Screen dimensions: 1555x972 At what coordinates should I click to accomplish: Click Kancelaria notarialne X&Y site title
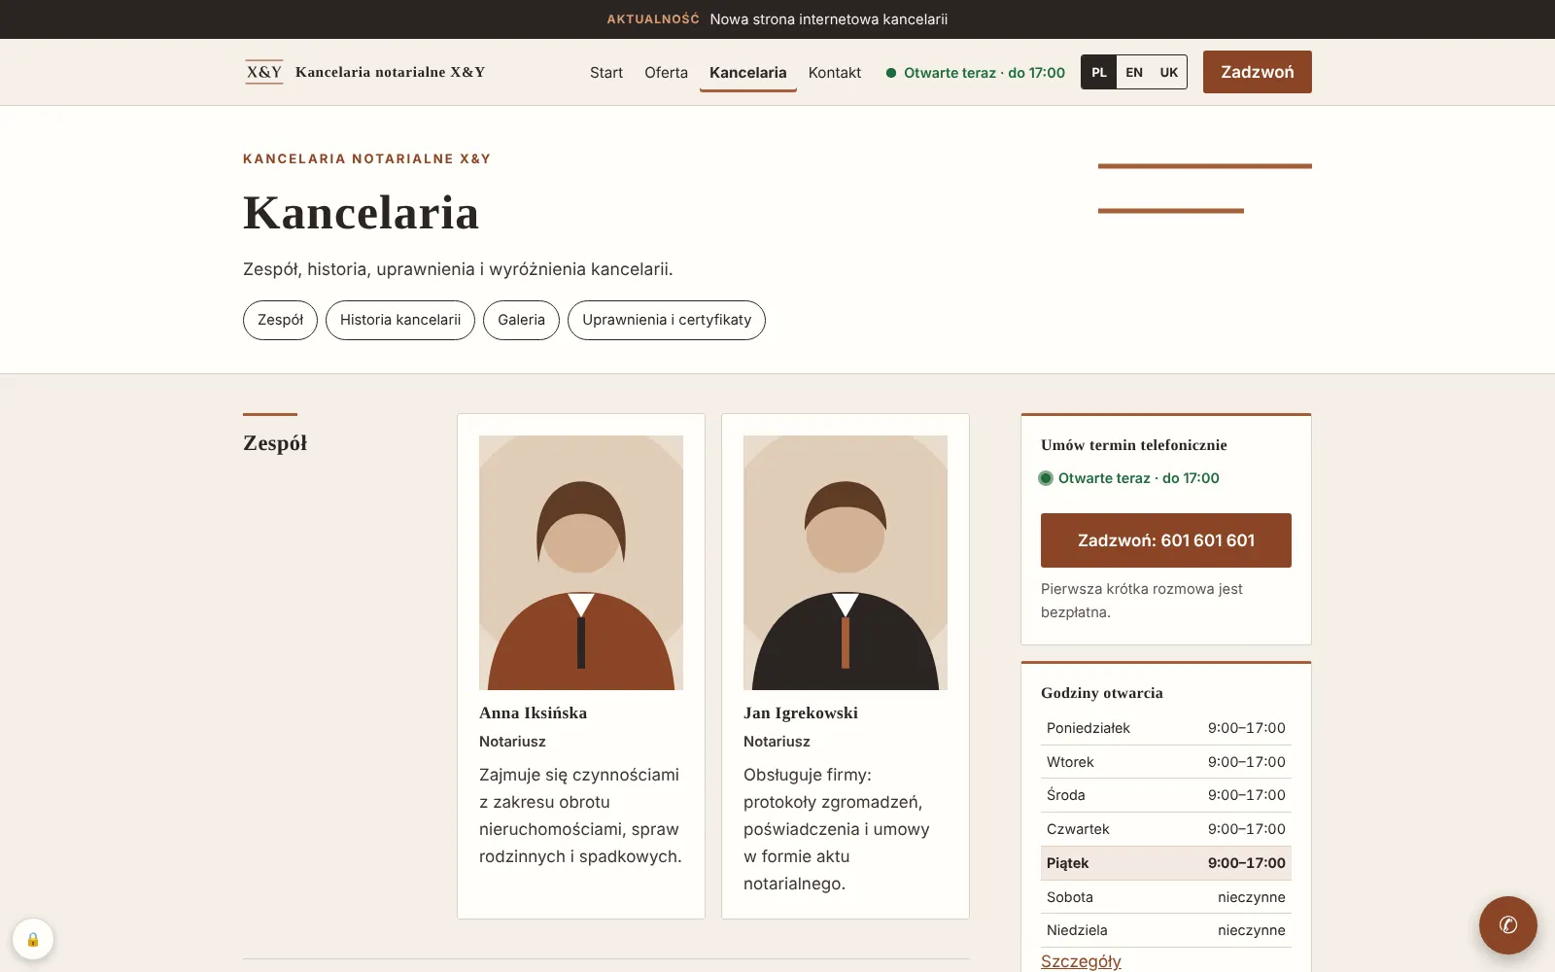pyautogui.click(x=390, y=72)
